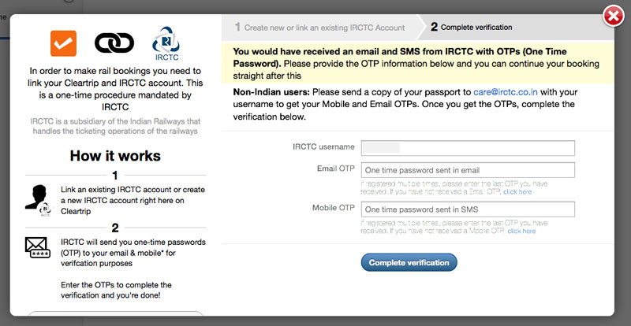Select the IRCTC username input field
Viewport: 631px width, 326px height.
(468, 148)
